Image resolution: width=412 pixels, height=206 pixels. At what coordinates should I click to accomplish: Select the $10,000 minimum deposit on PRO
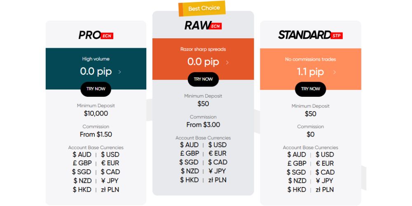(96, 113)
